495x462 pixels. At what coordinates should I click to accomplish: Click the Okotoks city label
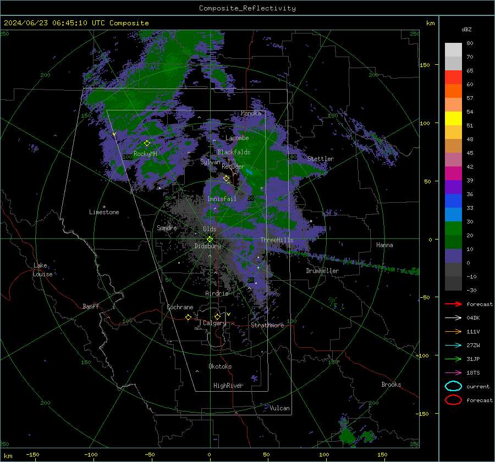(x=220, y=366)
